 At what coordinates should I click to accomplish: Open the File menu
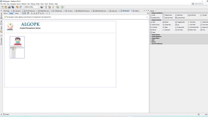[x=1, y=4]
